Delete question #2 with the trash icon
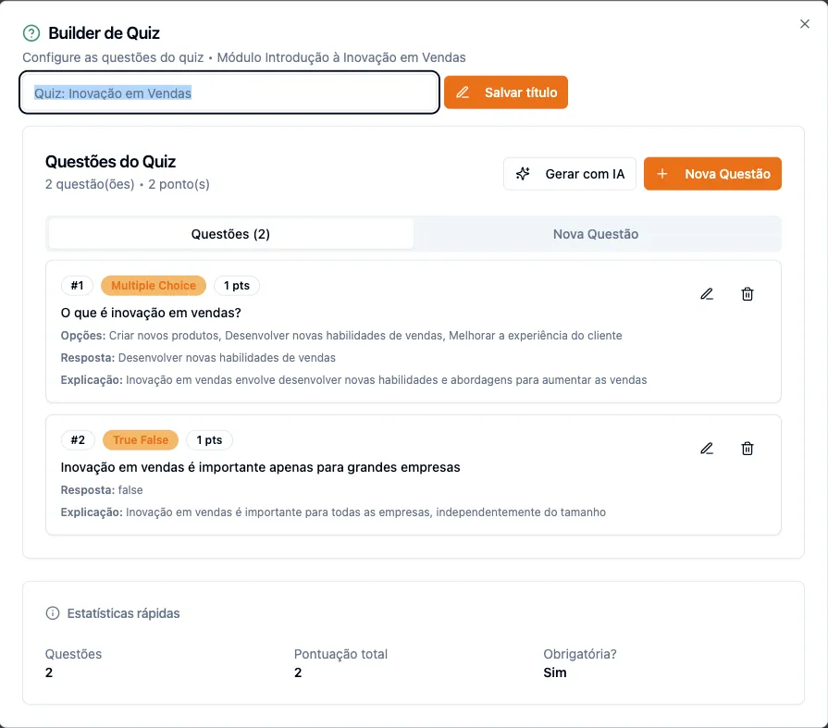 (x=748, y=448)
